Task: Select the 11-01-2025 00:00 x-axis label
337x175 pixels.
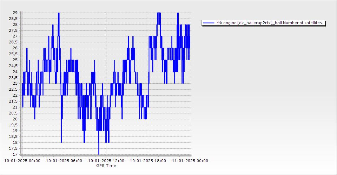Action: coord(190,161)
